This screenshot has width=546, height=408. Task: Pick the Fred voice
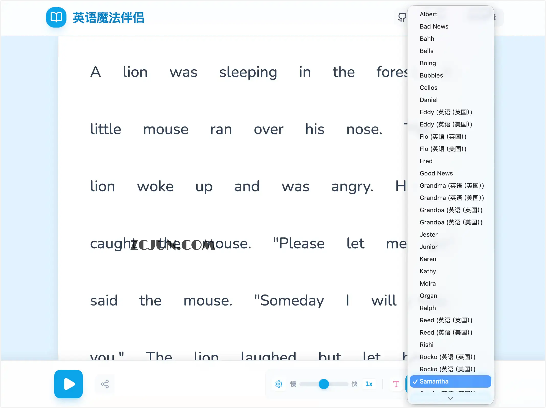click(x=426, y=161)
